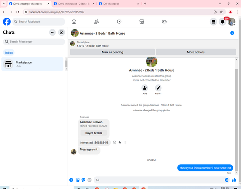241x189 pixels.
Task: Click the Buyer details button
Action: [94, 133]
